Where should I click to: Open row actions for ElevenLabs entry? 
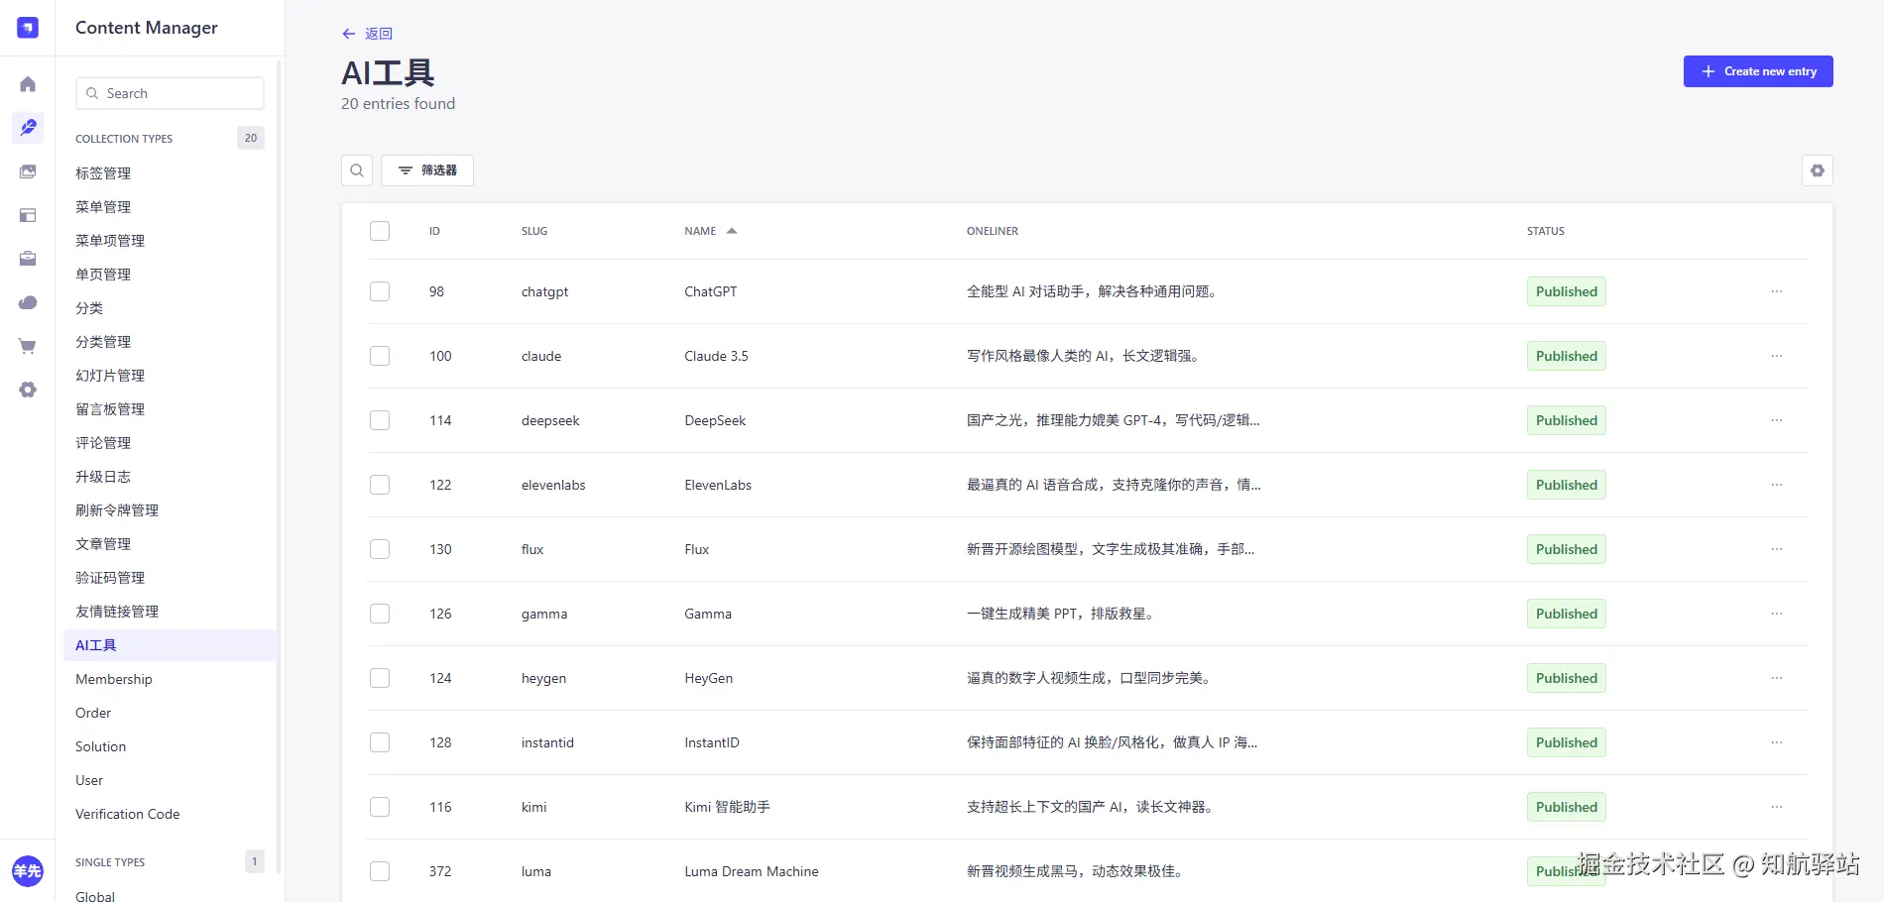click(1777, 485)
